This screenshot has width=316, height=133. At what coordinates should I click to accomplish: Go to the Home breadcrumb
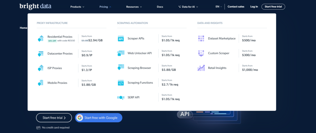[x=23, y=28]
